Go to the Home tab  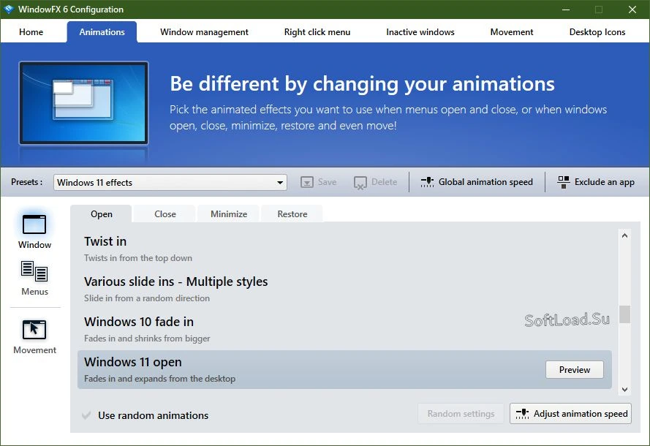31,32
